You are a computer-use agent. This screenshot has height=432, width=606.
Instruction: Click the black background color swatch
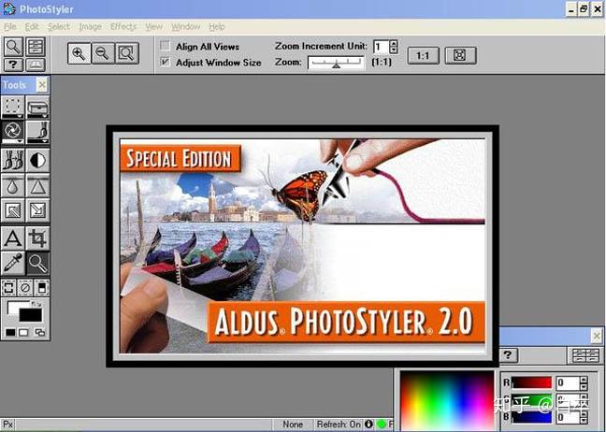(x=31, y=315)
